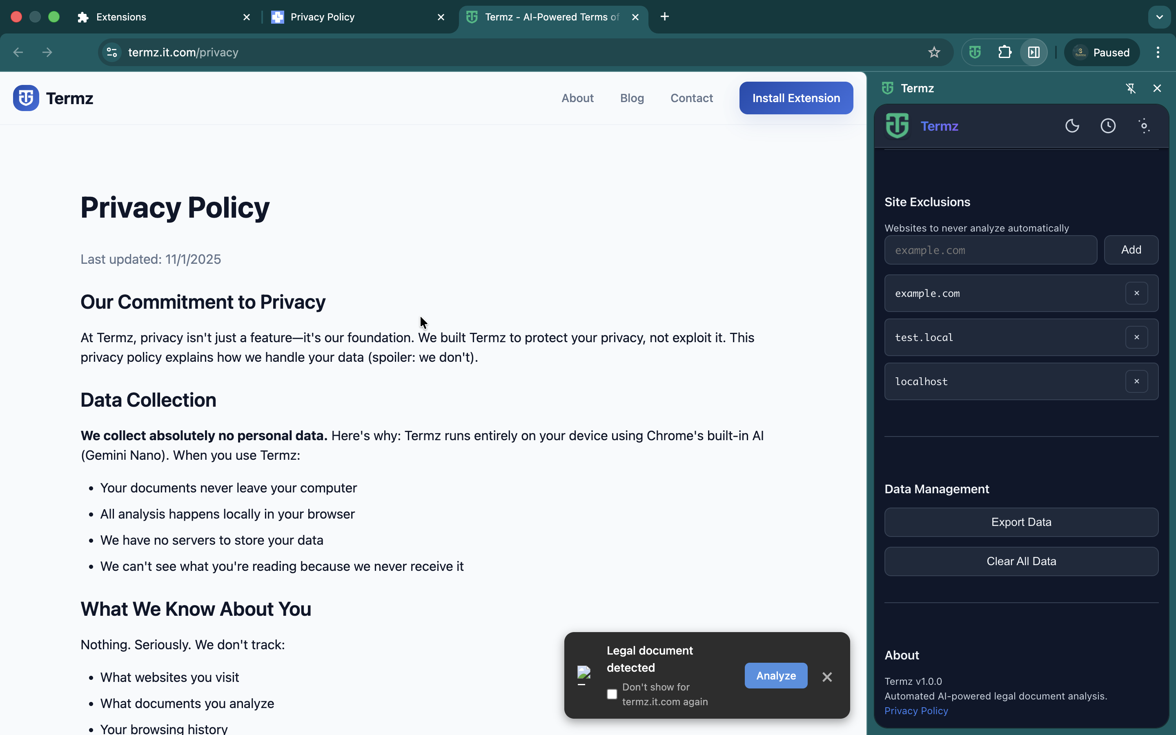Open the Privacy Policy link in About

point(915,710)
